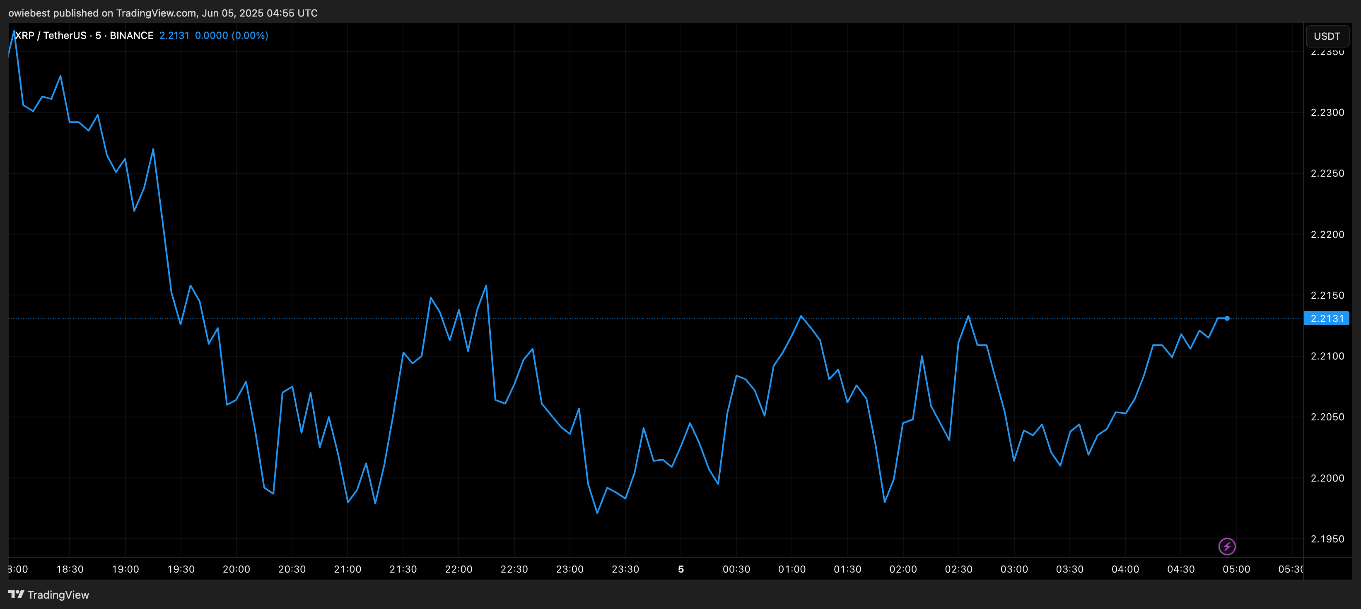
Task: Click the 21:00 time axis label
Action: (x=347, y=569)
